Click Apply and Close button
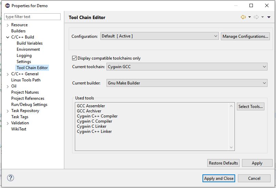 [219, 178]
